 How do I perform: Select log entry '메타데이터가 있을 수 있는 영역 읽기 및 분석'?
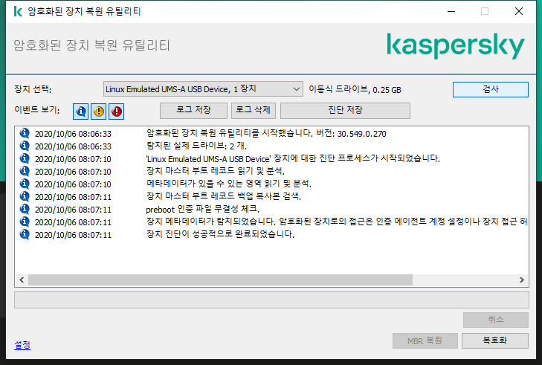[x=271, y=184]
